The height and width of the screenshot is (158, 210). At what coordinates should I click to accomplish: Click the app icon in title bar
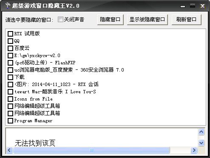point(7,6)
